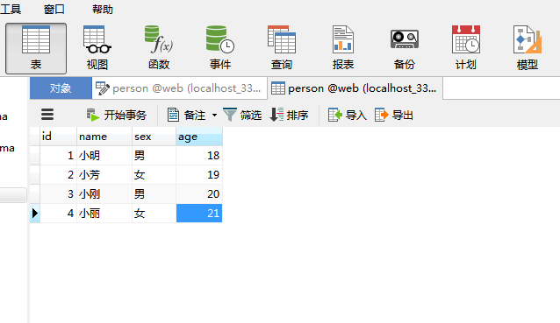Select the id cell 3
Screen dimensions: 560x323
click(58, 194)
